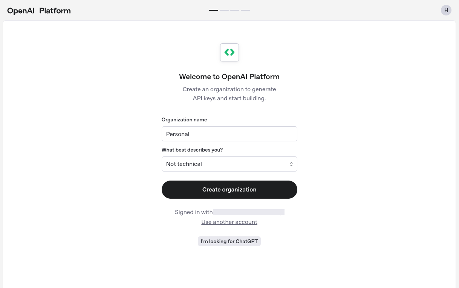
Task: Click the Create an organization description text
Action: [x=229, y=94]
